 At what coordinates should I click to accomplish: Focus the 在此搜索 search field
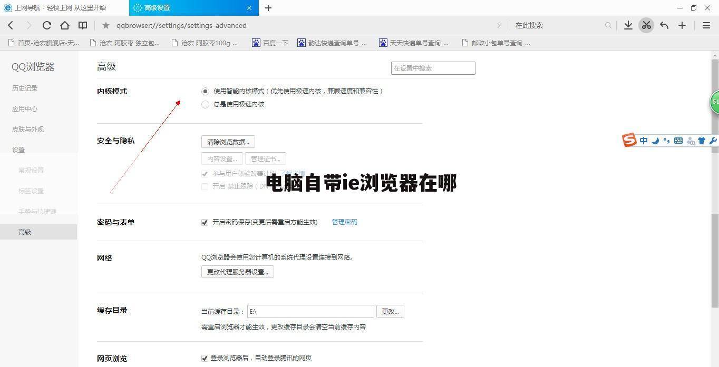point(559,25)
